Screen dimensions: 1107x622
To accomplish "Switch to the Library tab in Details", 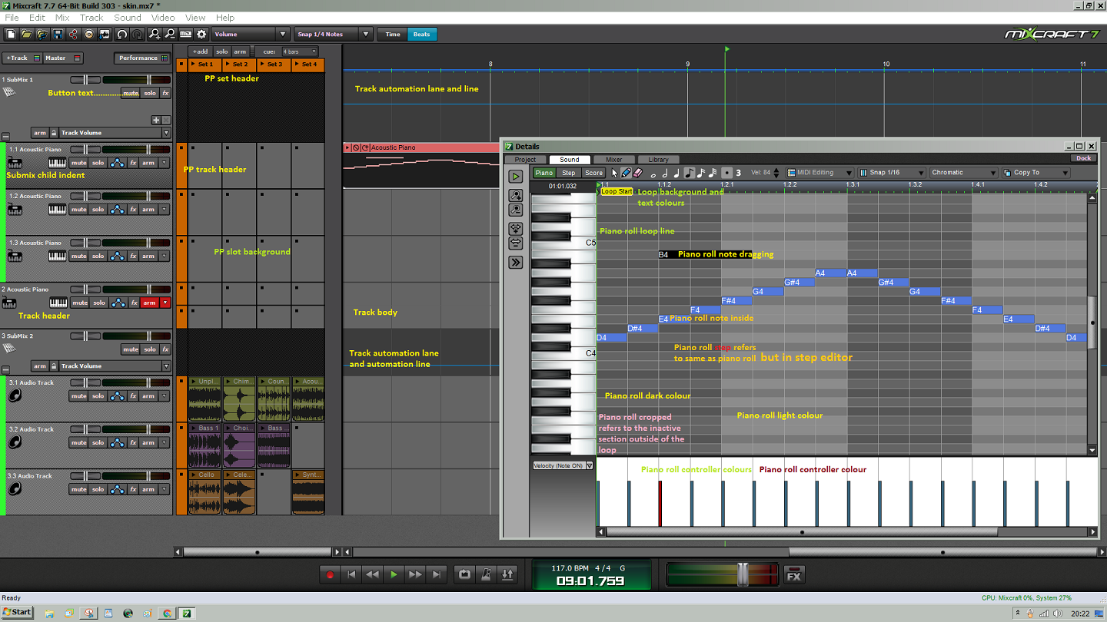I will [x=658, y=160].
